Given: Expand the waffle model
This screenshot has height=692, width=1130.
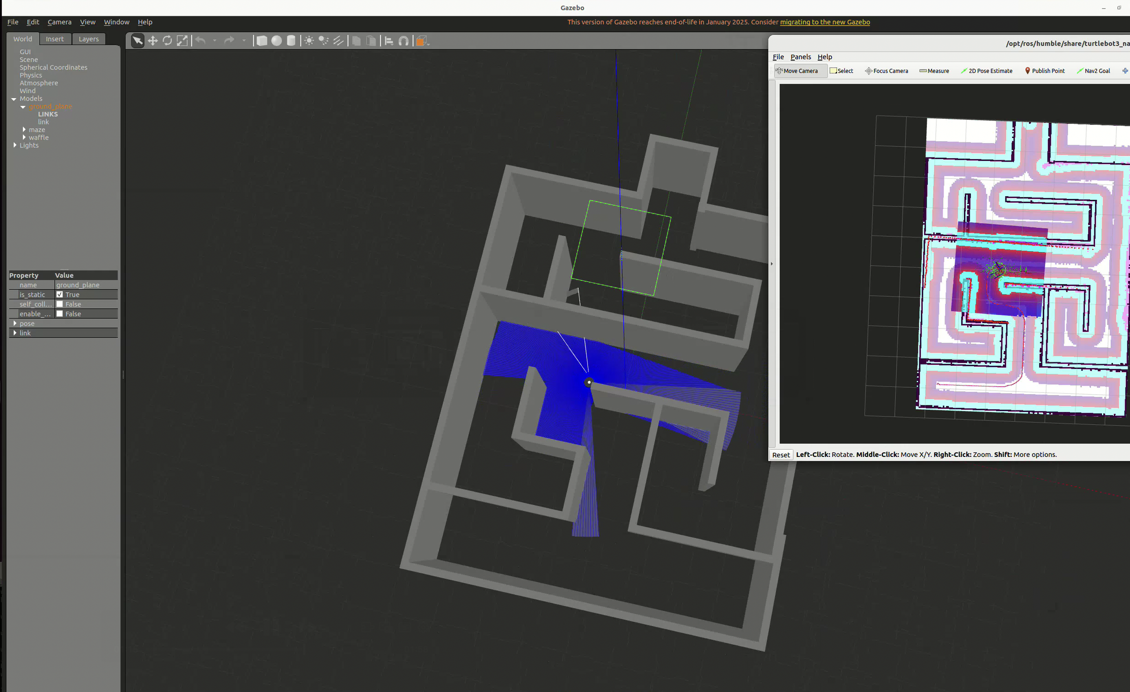Looking at the screenshot, I should coord(24,137).
